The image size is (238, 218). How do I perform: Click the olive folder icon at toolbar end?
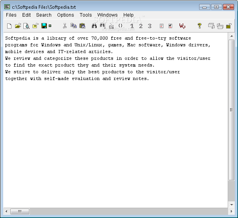point(229,26)
